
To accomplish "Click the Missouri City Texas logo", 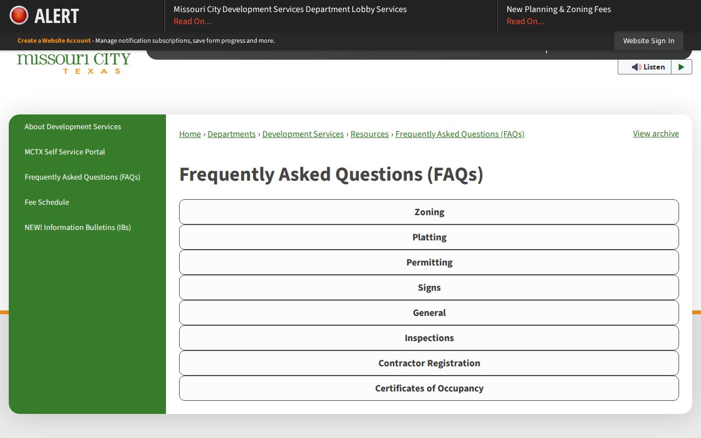I will coord(74,63).
